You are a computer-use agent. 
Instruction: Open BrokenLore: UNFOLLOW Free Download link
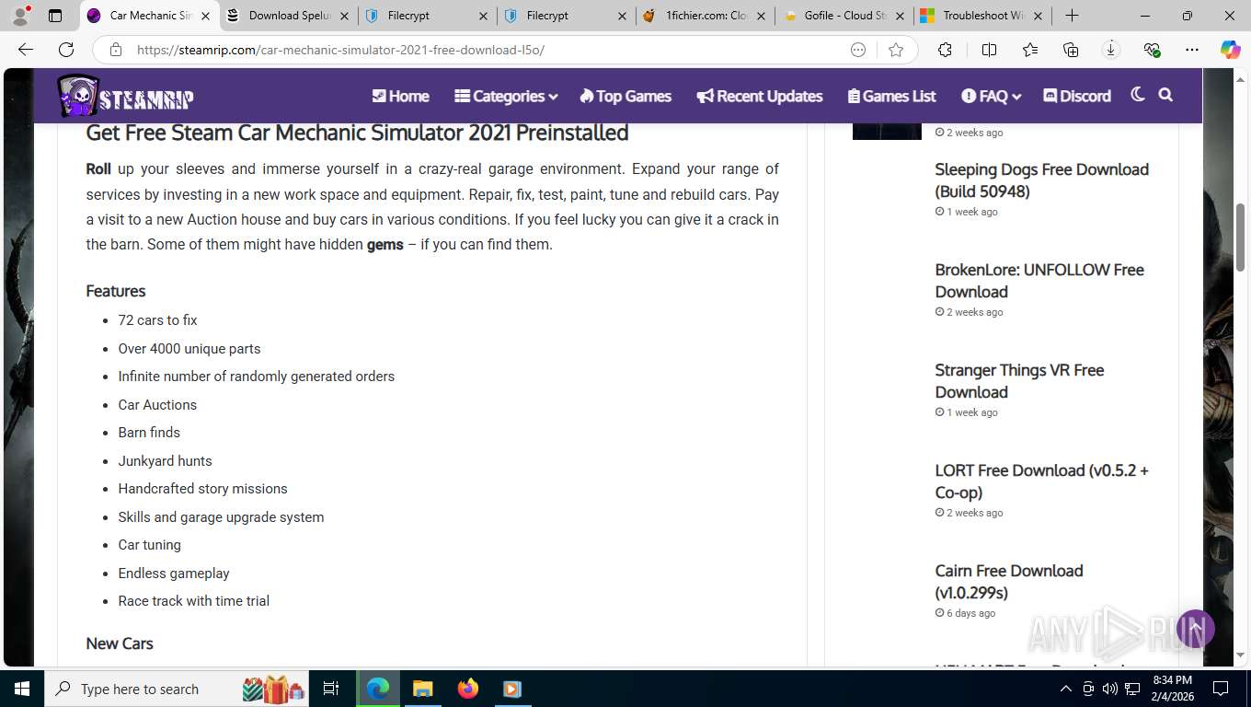1039,281
